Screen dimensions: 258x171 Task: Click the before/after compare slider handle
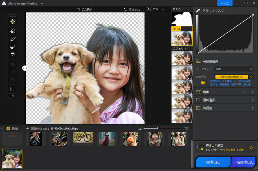coord(25,68)
